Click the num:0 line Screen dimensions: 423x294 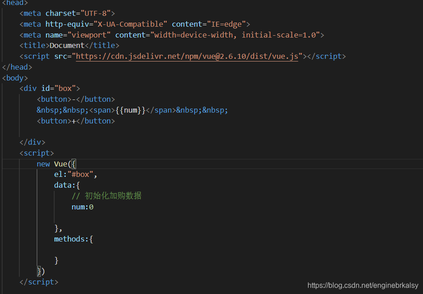tap(82, 207)
